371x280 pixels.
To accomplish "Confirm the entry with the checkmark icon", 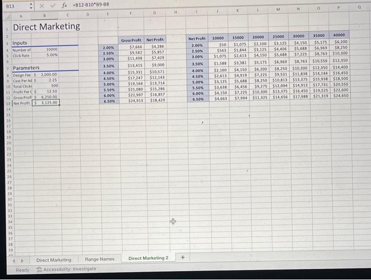I will (53, 6).
